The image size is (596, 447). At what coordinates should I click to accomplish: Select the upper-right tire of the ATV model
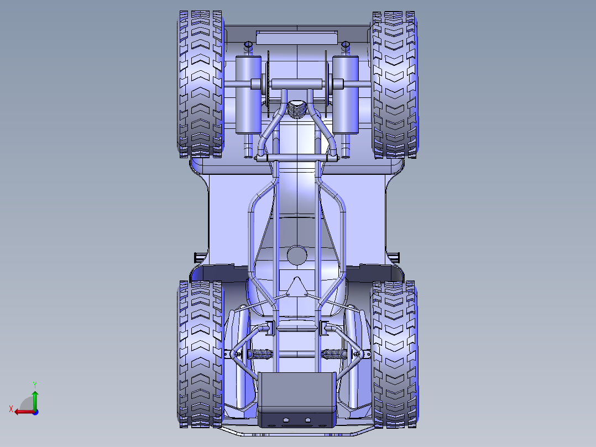tap(395, 85)
